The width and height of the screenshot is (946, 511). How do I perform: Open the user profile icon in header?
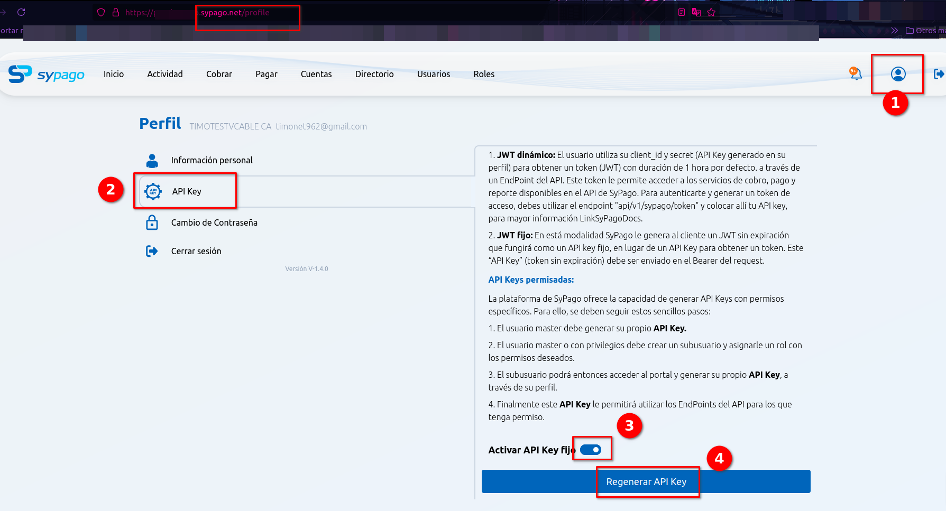tap(898, 74)
